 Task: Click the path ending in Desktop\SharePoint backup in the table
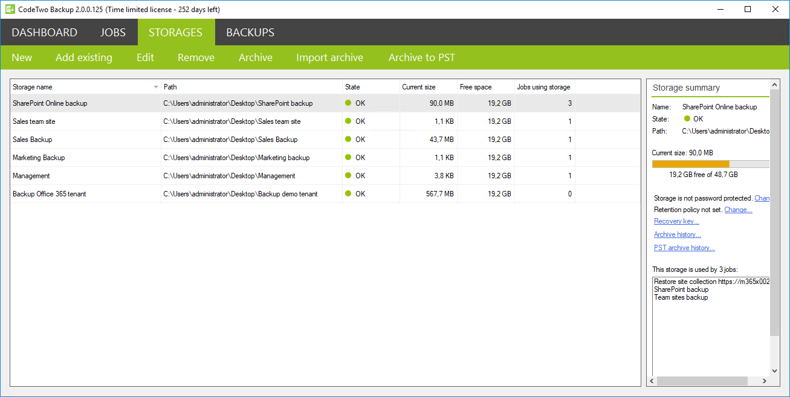(x=238, y=103)
